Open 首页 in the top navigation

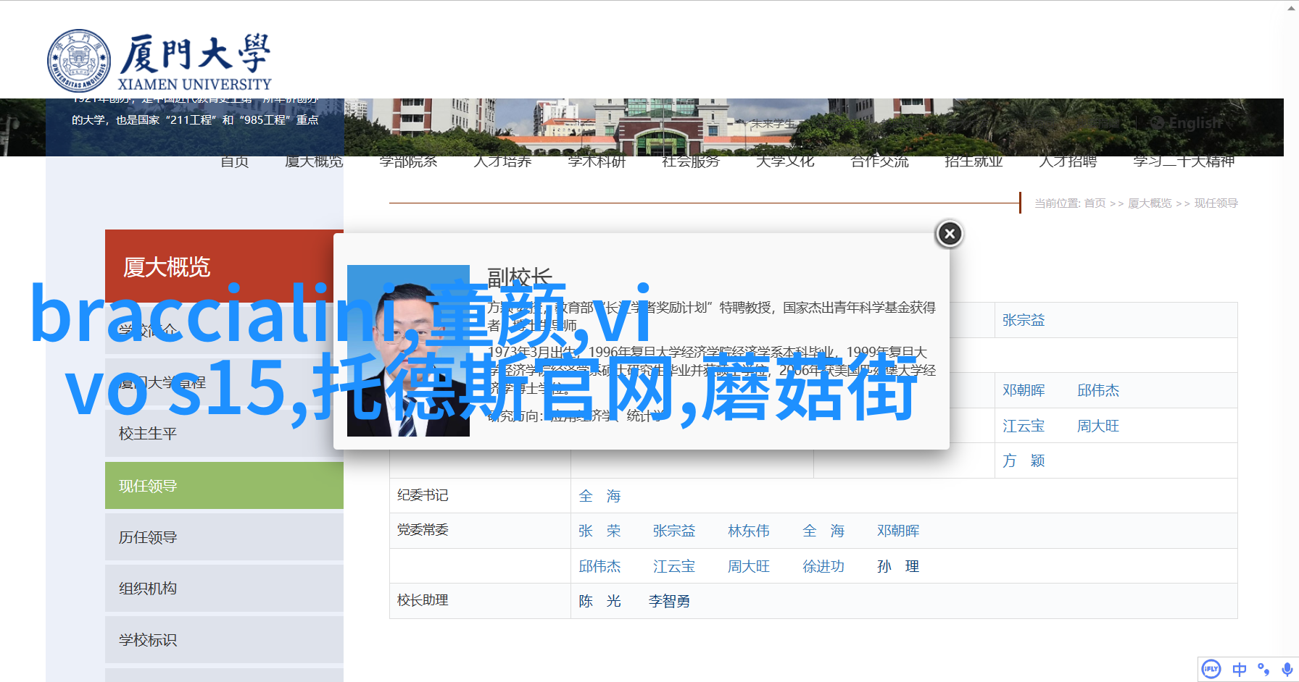point(234,161)
